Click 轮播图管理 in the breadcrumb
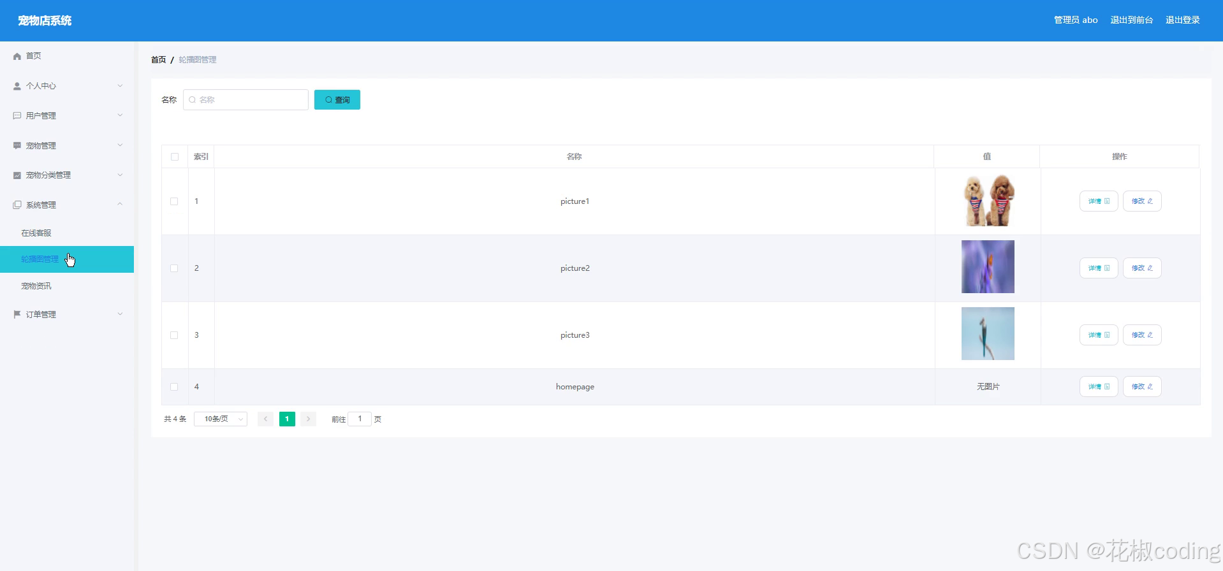1223x571 pixels. pyautogui.click(x=198, y=60)
